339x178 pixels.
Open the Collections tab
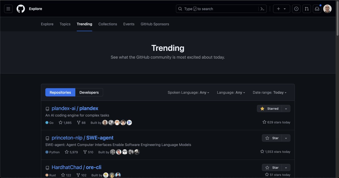click(108, 24)
